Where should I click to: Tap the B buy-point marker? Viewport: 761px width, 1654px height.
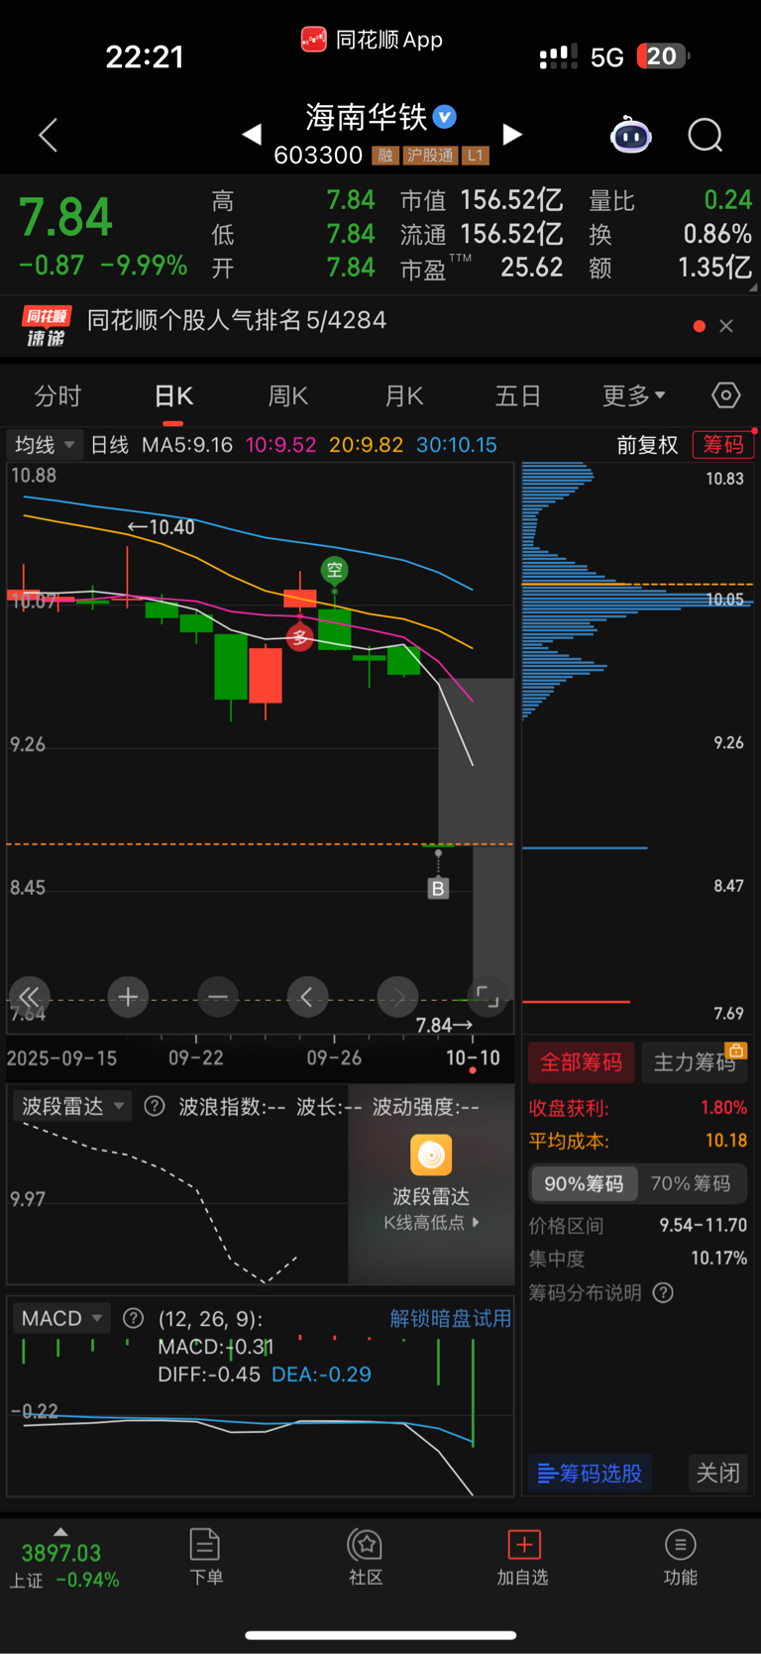(x=438, y=888)
